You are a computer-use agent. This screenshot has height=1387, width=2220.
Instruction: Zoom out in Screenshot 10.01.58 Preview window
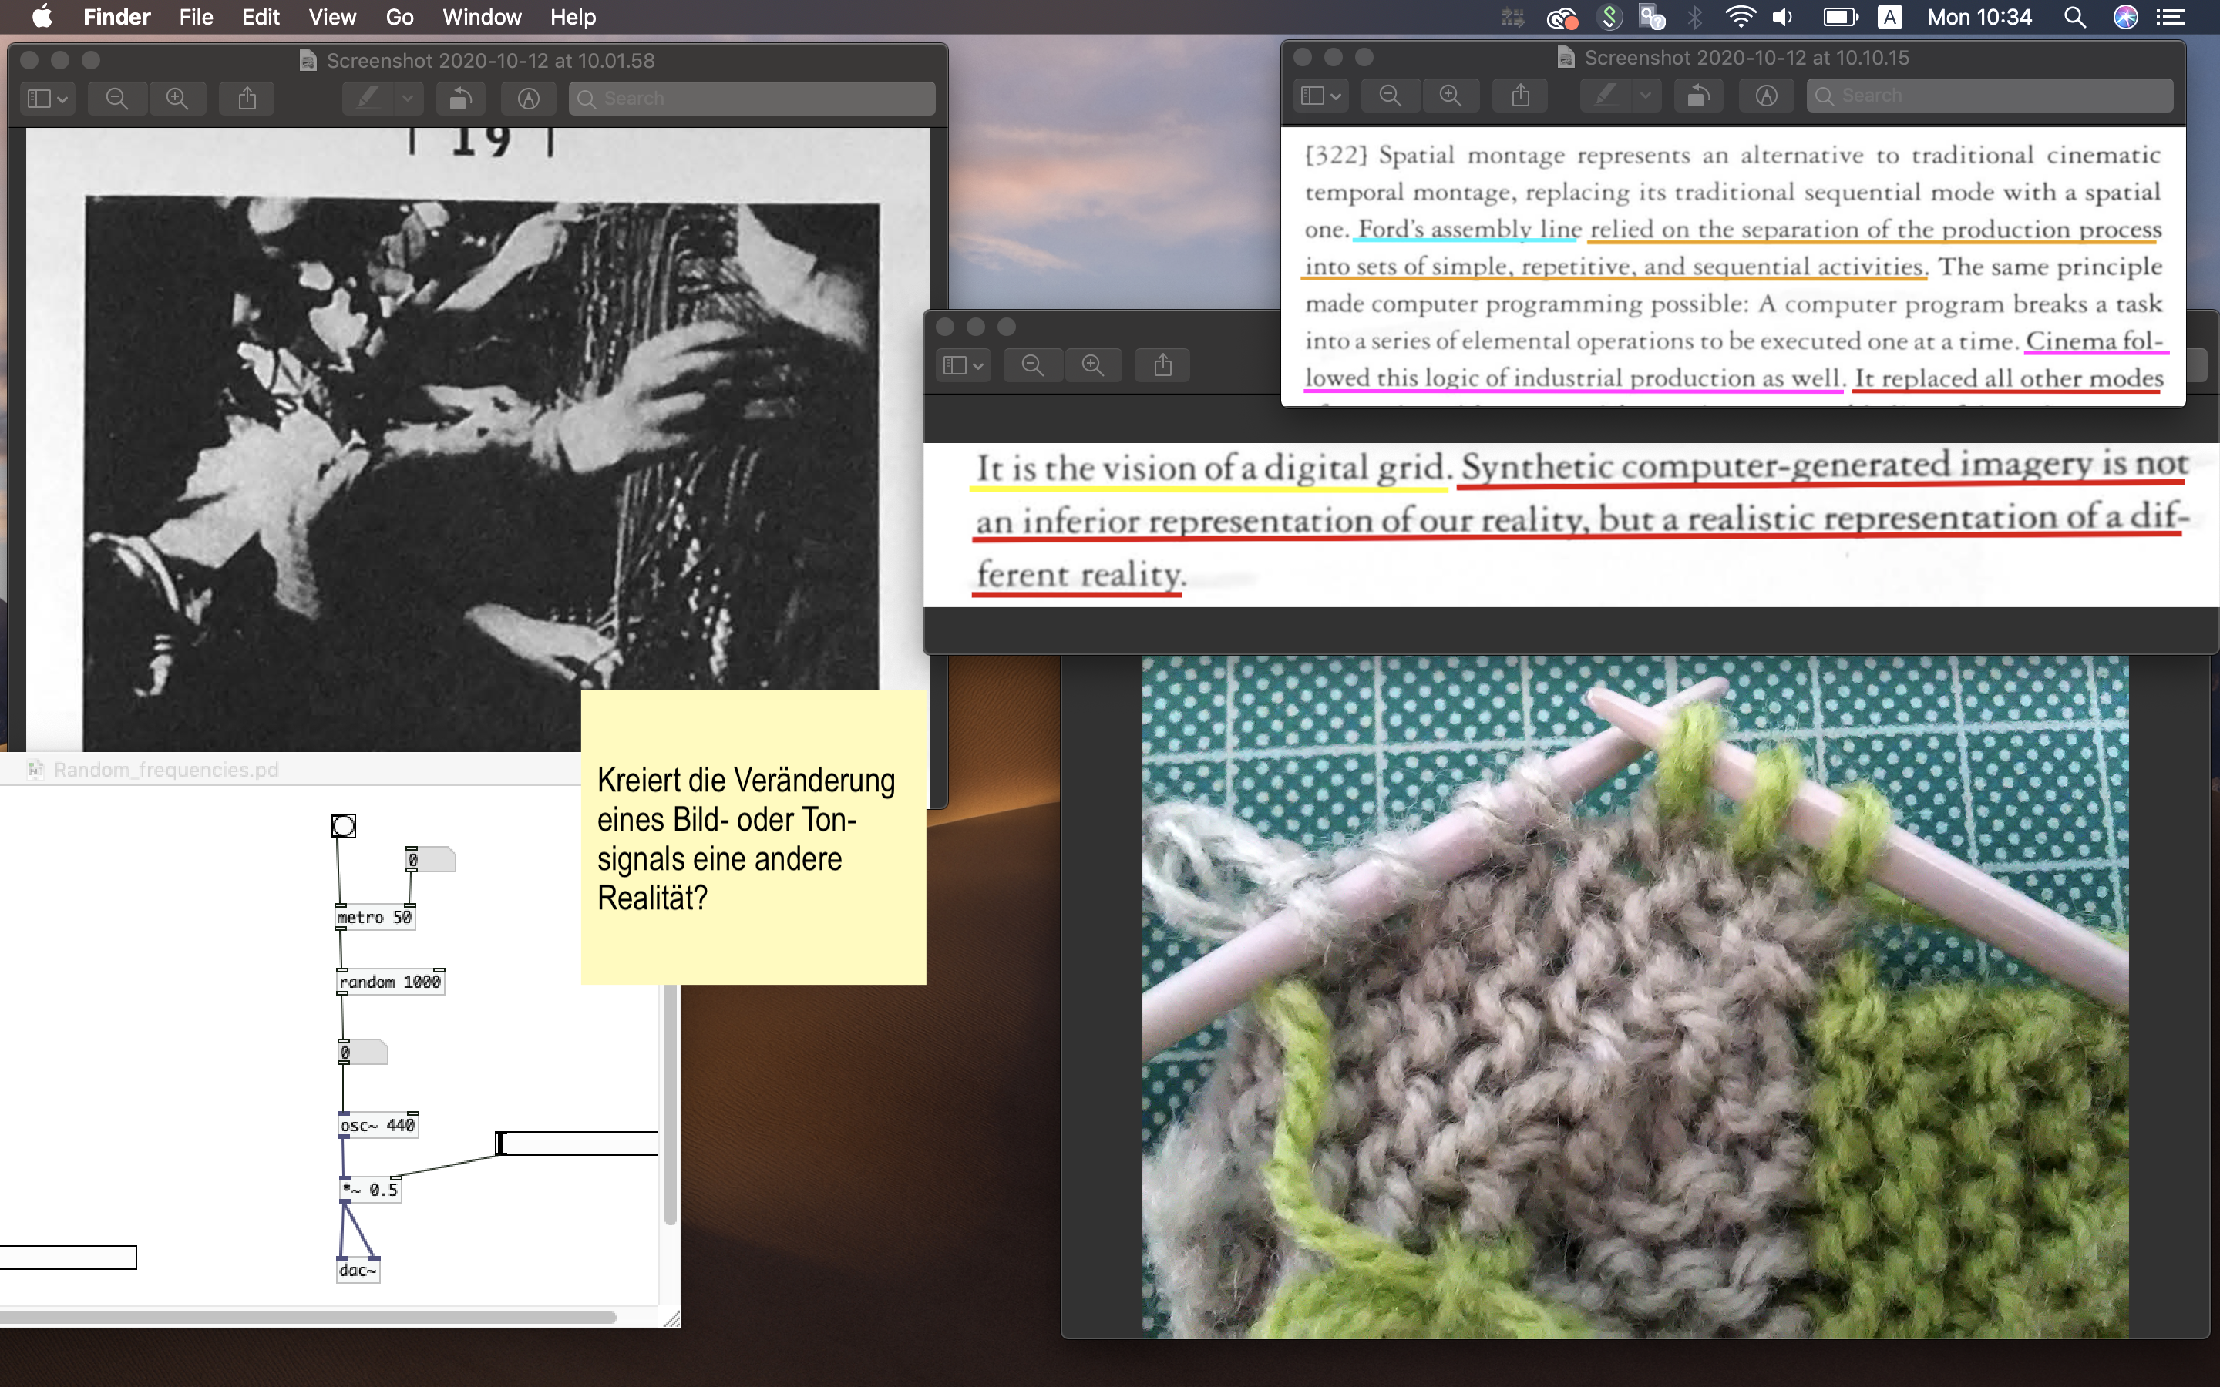click(x=116, y=98)
